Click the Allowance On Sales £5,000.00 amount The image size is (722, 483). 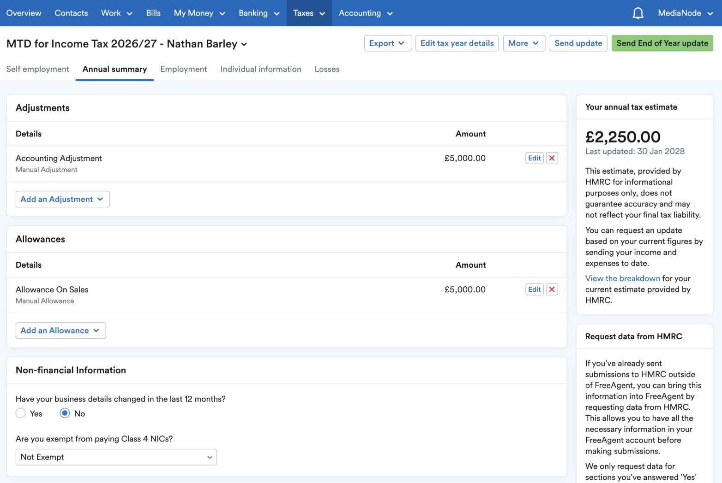pyautogui.click(x=465, y=289)
